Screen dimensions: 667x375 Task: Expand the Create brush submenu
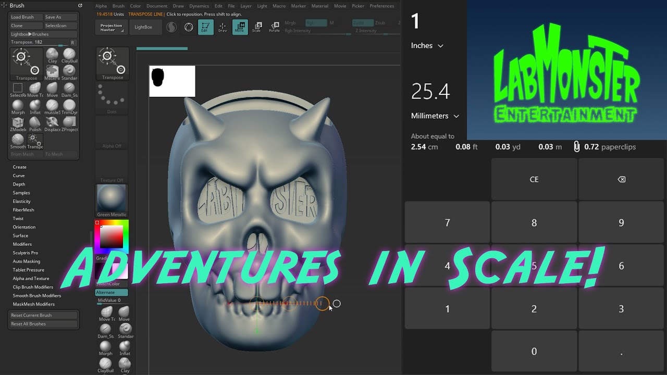coord(20,167)
